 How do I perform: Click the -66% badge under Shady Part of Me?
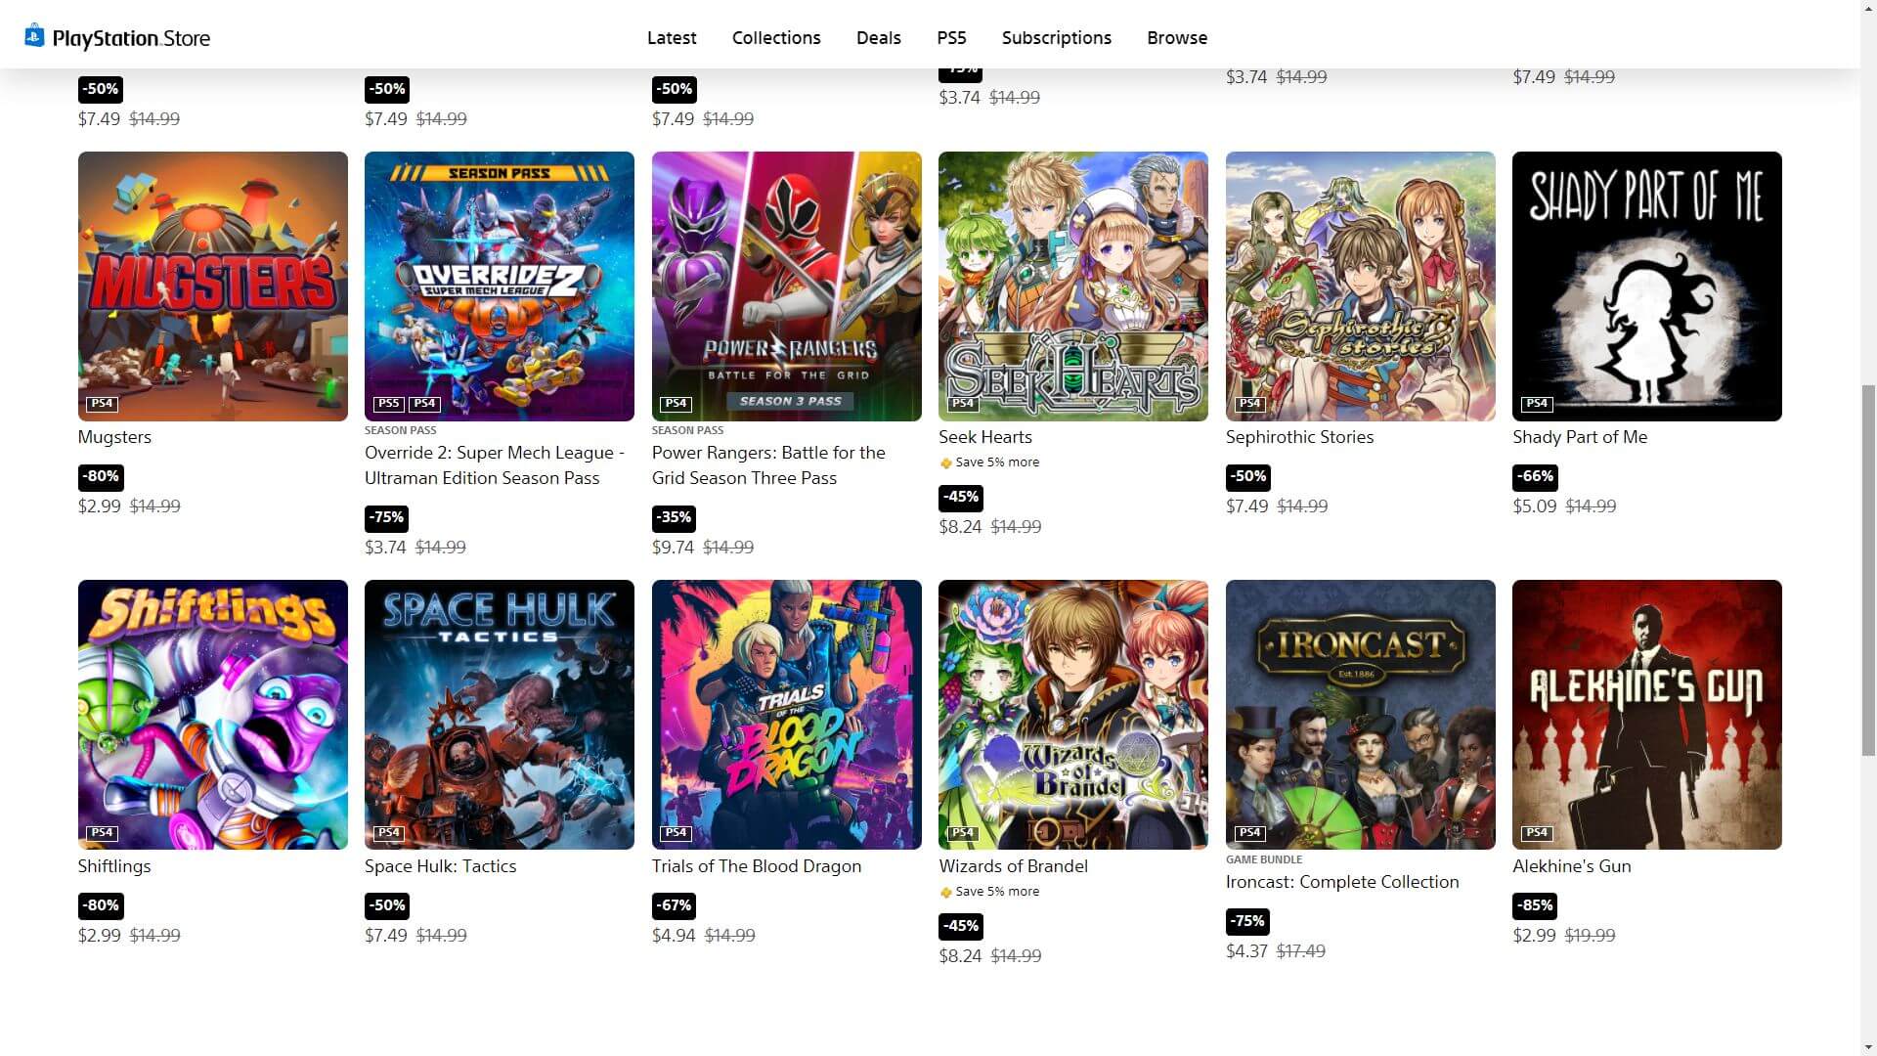click(x=1535, y=476)
